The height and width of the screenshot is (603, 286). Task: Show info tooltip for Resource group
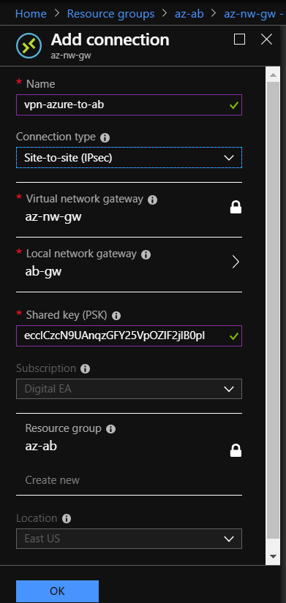(x=110, y=429)
